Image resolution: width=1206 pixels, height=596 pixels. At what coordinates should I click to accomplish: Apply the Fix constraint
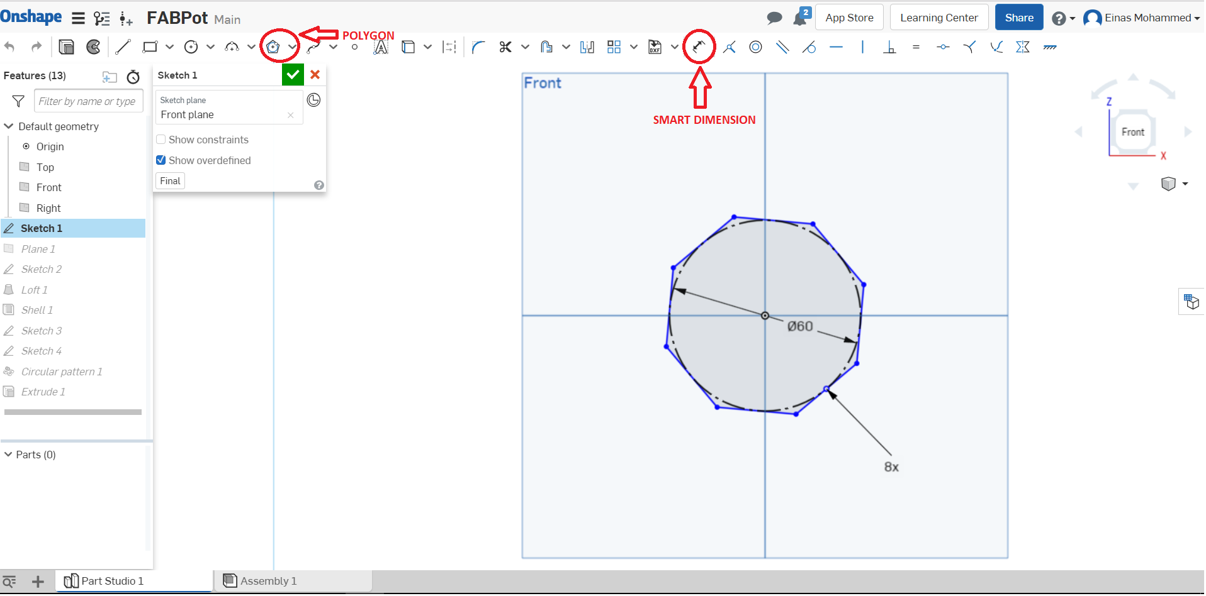click(1050, 47)
